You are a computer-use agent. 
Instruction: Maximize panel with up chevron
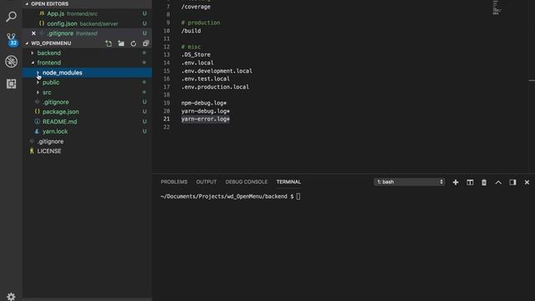498,182
